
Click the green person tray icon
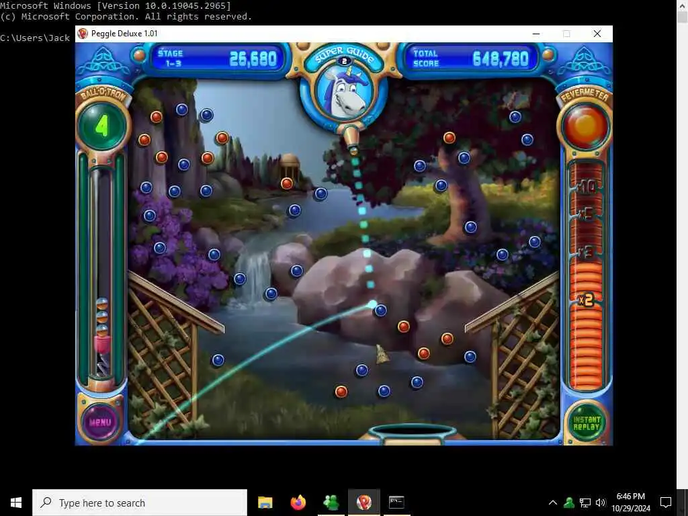569,503
